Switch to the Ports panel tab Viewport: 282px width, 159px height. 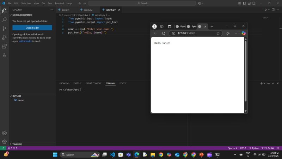point(122,83)
